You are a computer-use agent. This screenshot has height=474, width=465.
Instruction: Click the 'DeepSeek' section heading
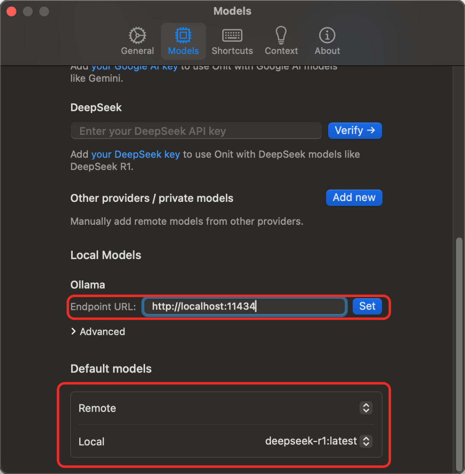tap(96, 108)
